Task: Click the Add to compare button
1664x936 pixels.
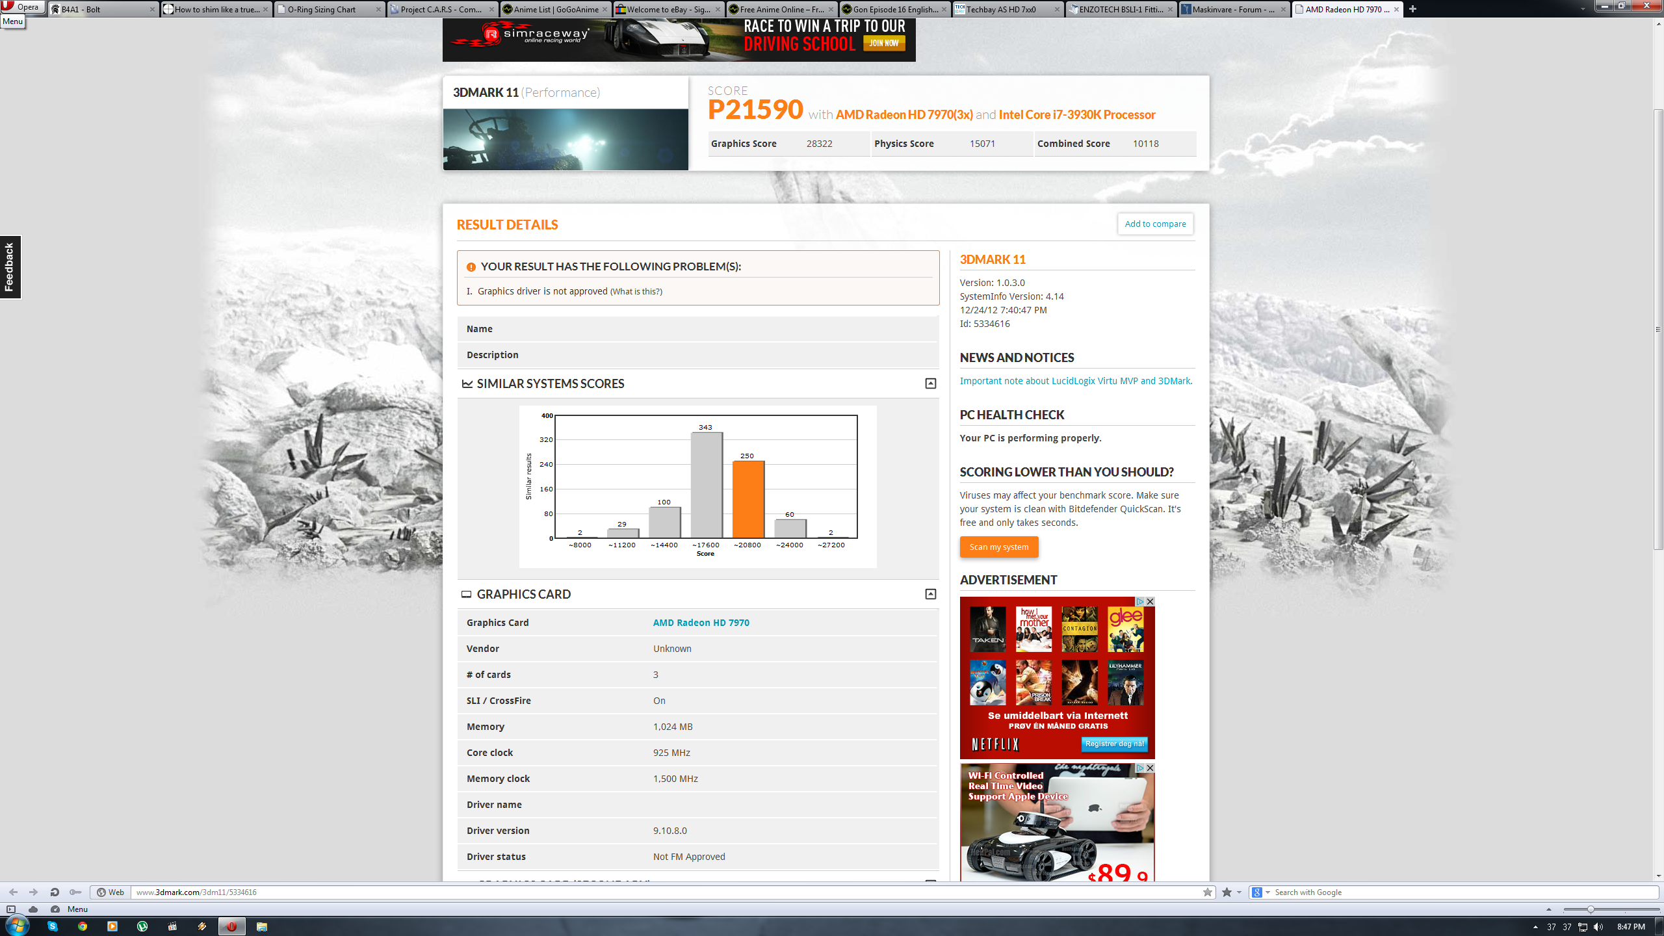Action: 1155,224
